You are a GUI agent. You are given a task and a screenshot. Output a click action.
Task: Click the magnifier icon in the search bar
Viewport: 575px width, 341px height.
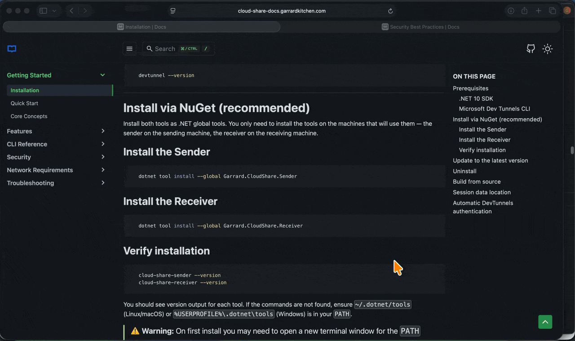(x=149, y=49)
